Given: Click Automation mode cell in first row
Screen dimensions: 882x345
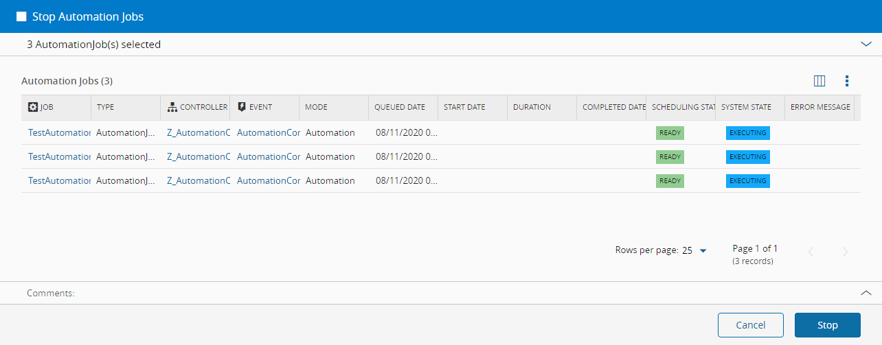Looking at the screenshot, I should point(330,132).
